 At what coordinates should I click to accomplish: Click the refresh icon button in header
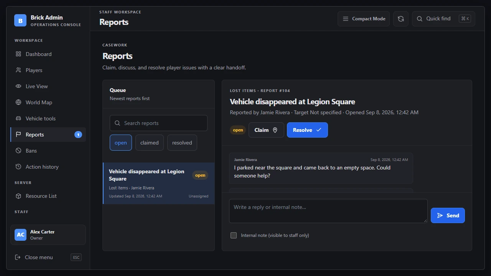coord(401,19)
